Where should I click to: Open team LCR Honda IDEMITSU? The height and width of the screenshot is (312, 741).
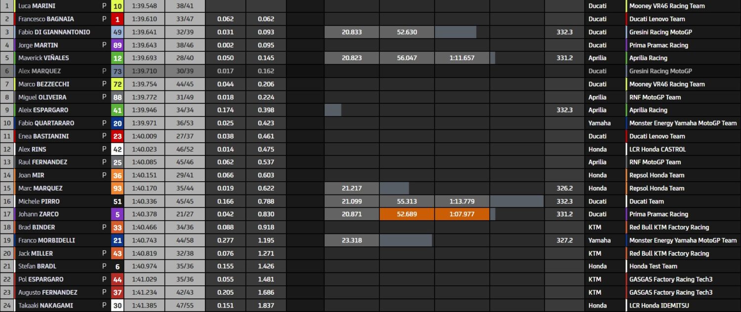click(660, 305)
